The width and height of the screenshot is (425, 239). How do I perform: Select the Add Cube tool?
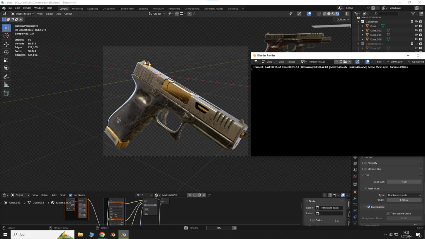(x=6, y=93)
